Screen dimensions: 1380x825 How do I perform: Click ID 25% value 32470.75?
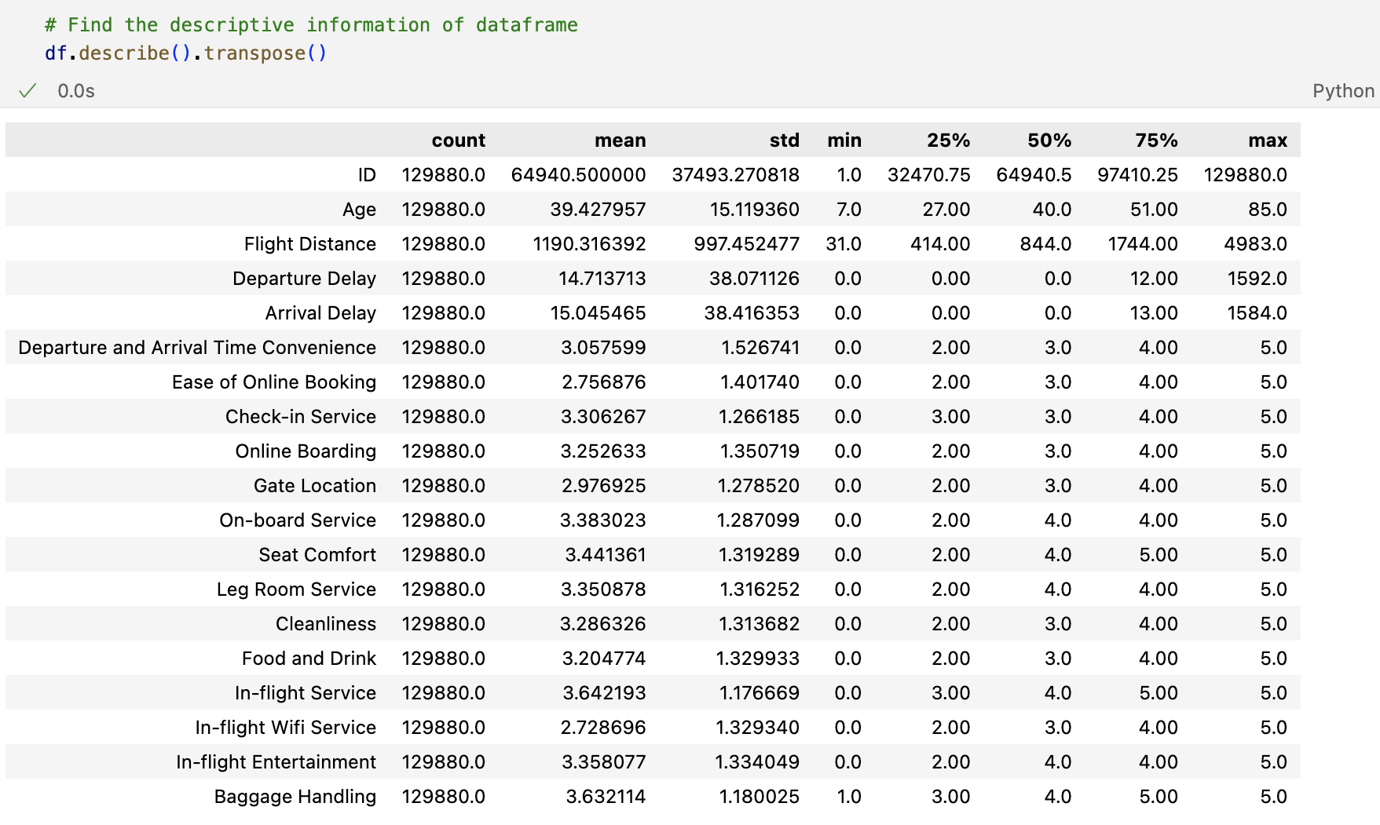(x=928, y=175)
